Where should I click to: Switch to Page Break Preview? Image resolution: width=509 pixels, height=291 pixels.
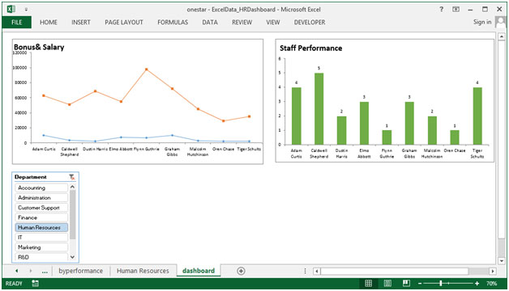[406, 283]
